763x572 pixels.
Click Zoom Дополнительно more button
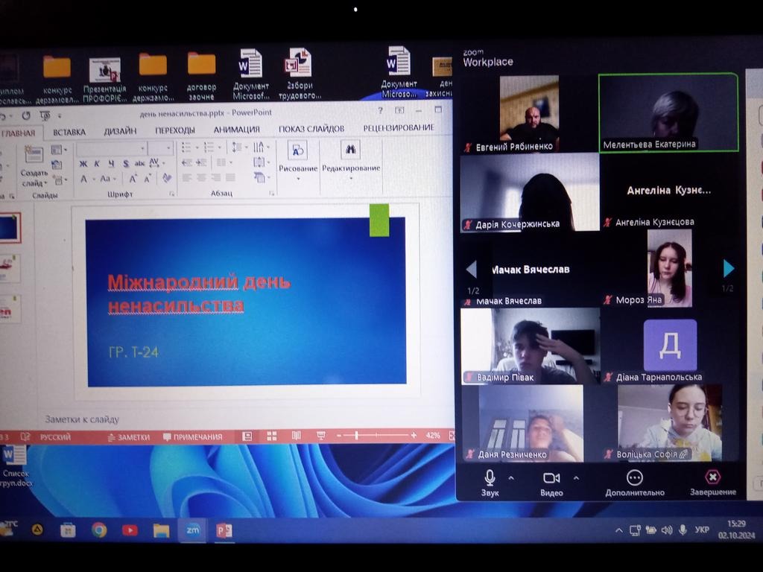tap(635, 483)
